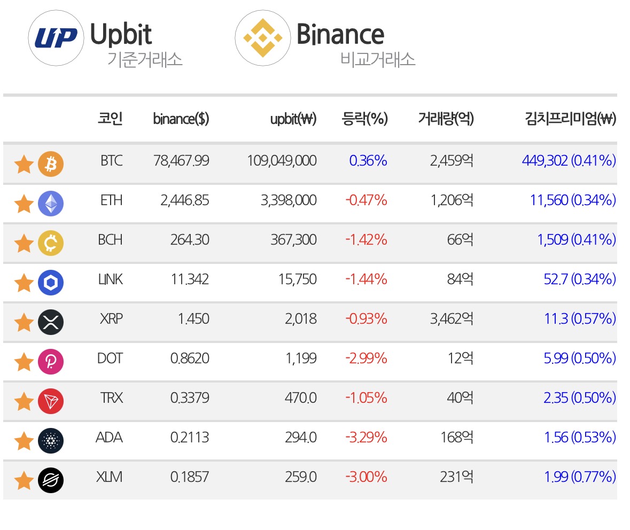The image size is (630, 530).
Task: Unfavorite XLM using its star
Action: pos(24,480)
